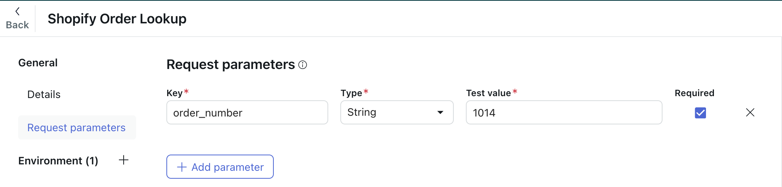Open the Details section in sidebar
782x187 pixels.
44,94
